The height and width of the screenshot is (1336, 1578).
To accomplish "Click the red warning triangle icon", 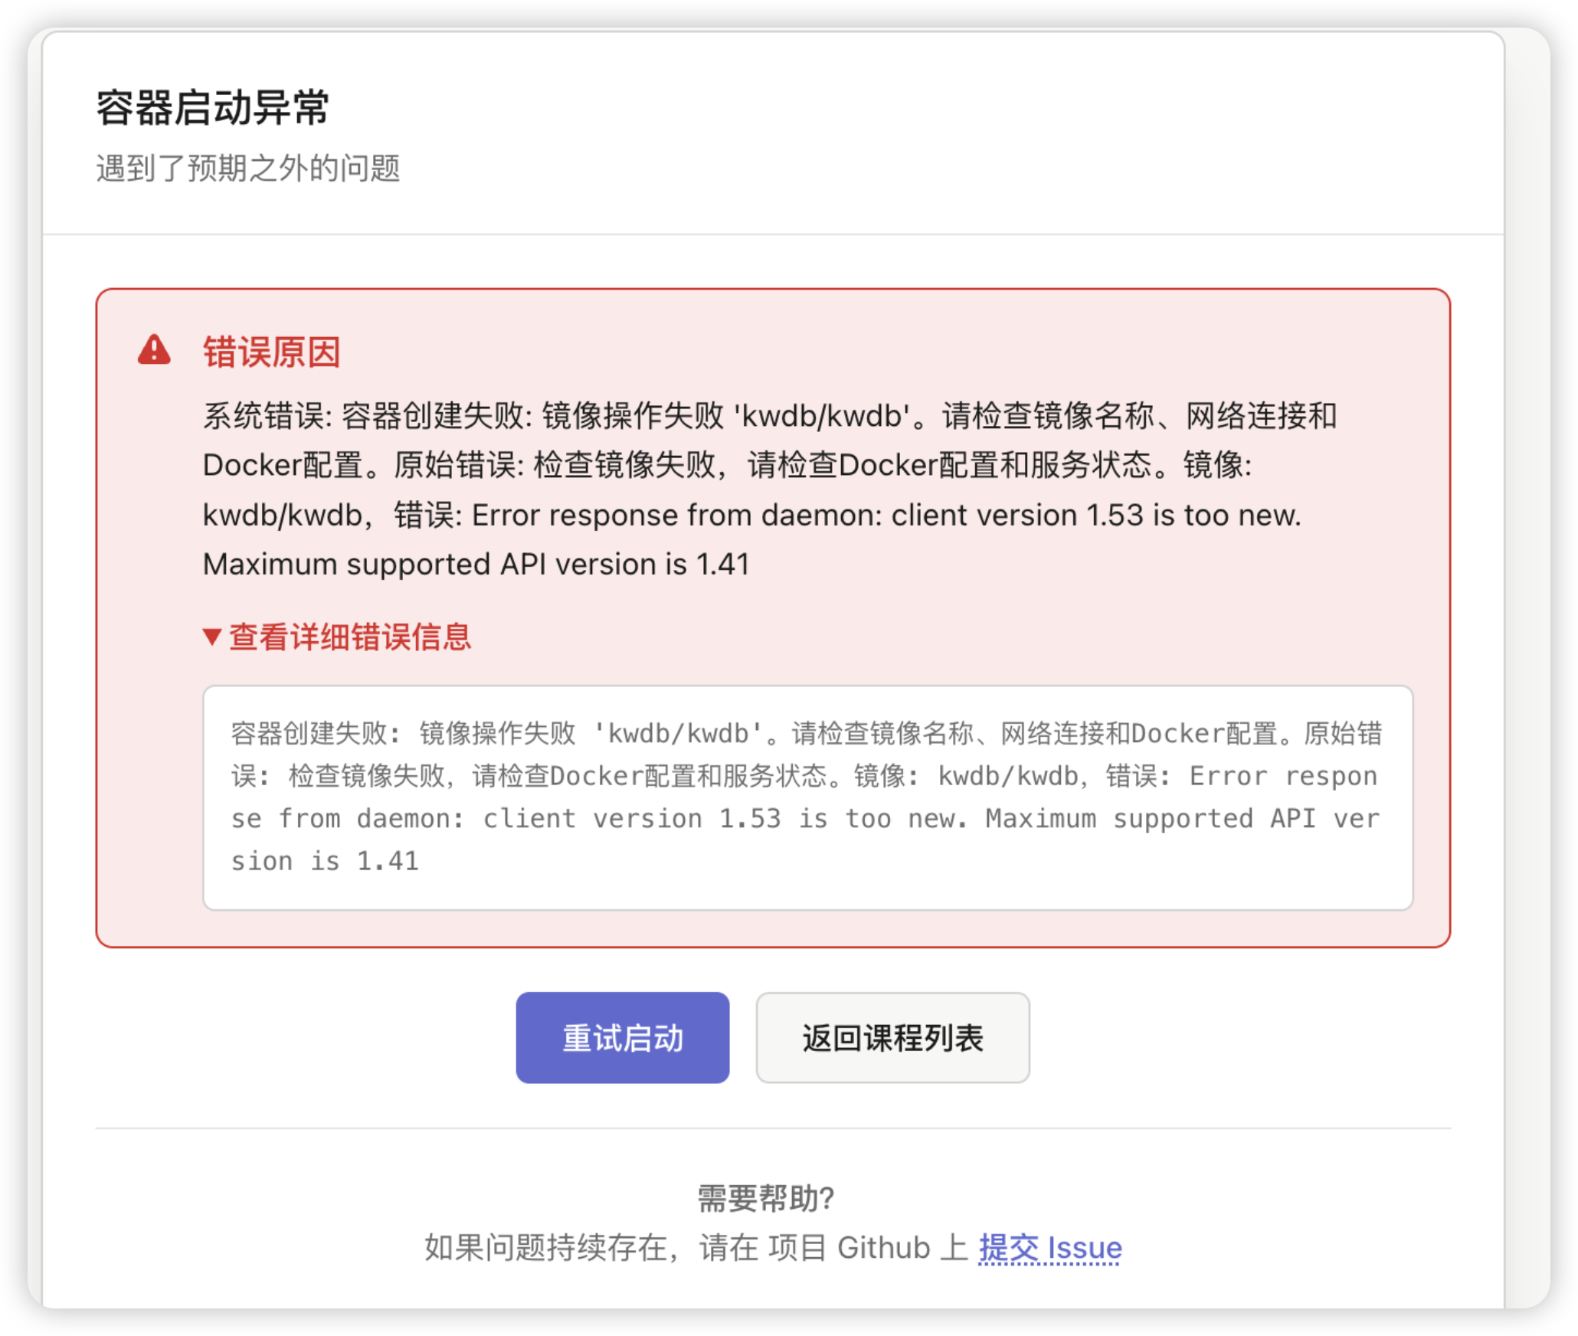I will (x=154, y=350).
